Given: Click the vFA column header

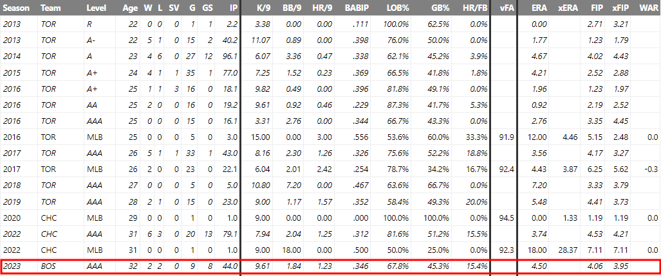Looking at the screenshot, I should 505,8.
